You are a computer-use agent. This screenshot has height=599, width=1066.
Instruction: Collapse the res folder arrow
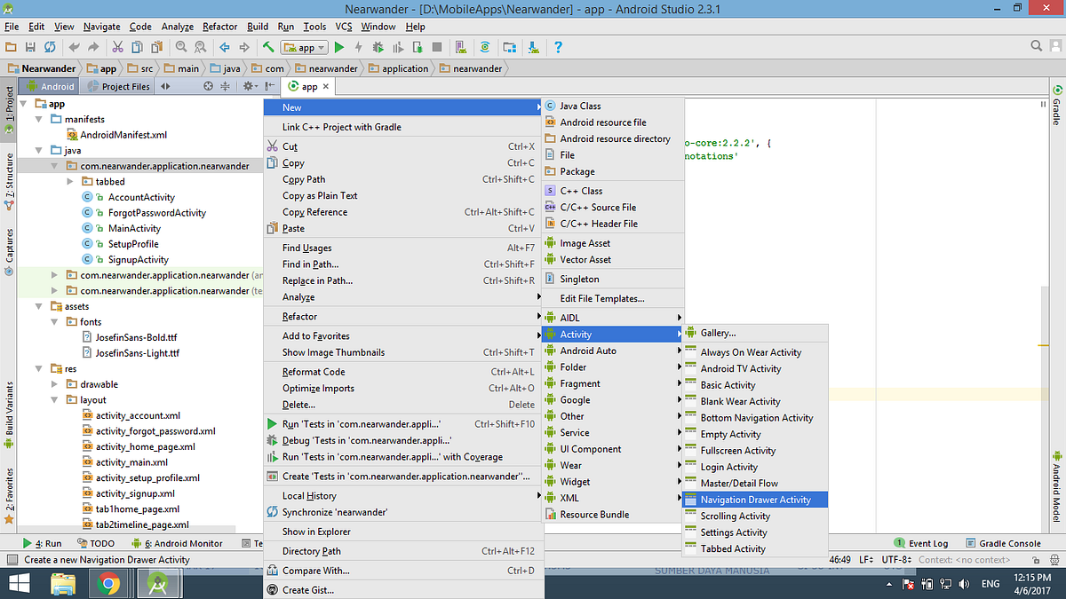[41, 368]
